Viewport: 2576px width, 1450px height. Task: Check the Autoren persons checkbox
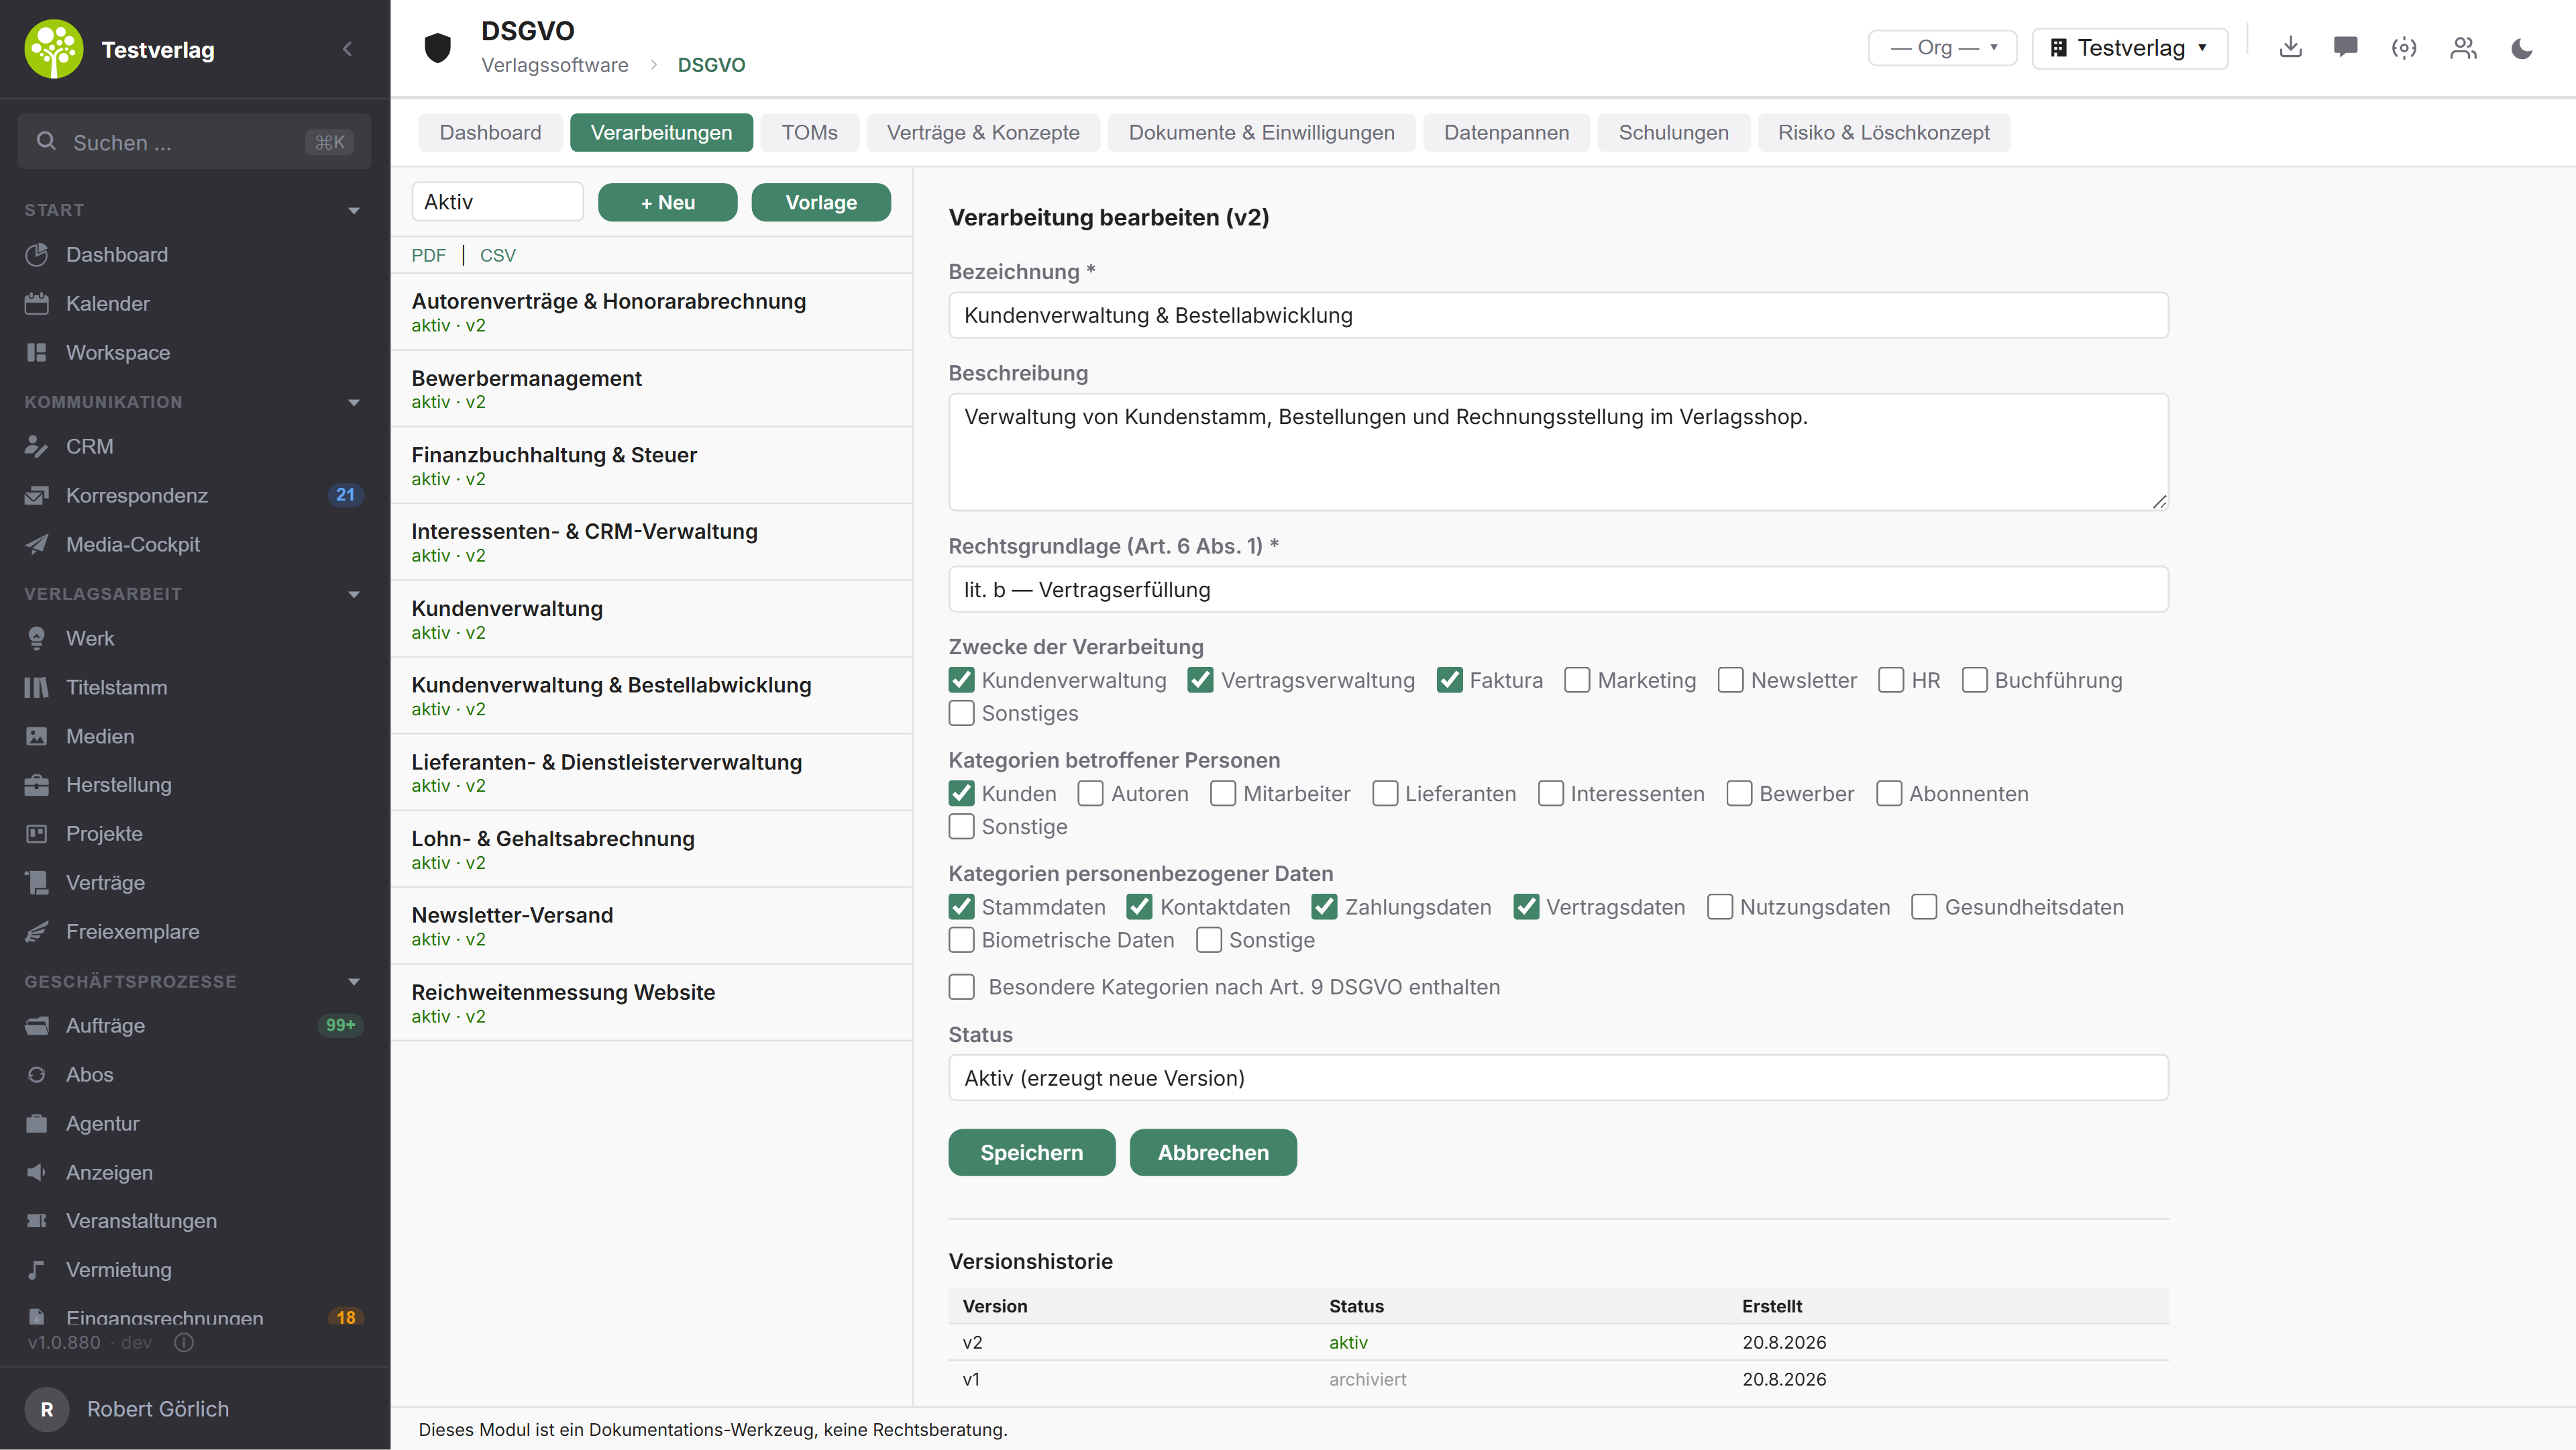tap(1090, 794)
